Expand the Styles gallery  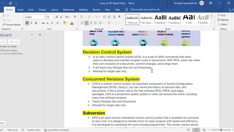tap(212, 23)
